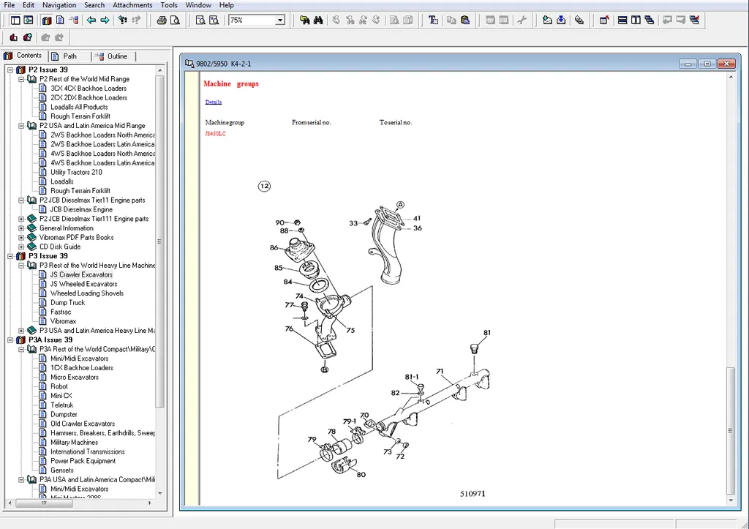
Task: Click the contents tree horizontal scrollbar thumb
Action: 44,503
